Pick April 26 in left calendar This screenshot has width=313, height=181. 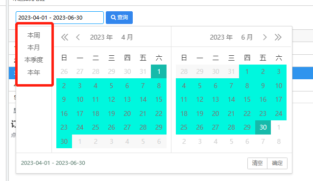point(111,127)
